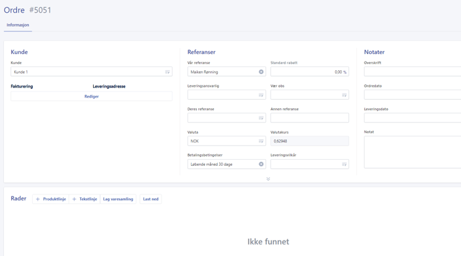Click the Notat text area

[413, 152]
